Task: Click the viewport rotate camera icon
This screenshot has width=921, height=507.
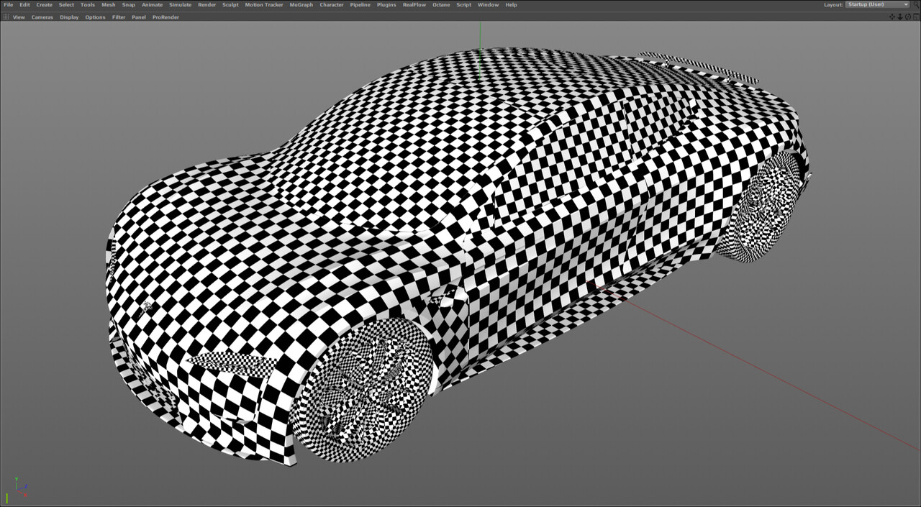Action: pyautogui.click(x=908, y=17)
